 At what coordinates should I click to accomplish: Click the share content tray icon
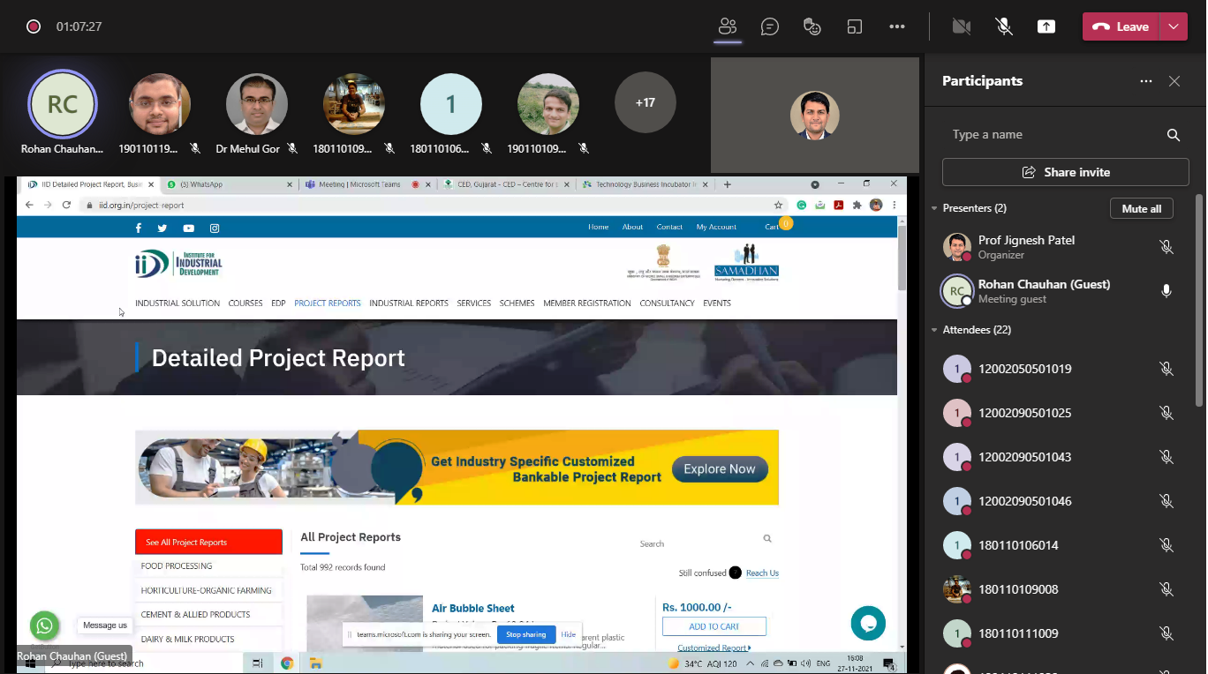(1046, 26)
